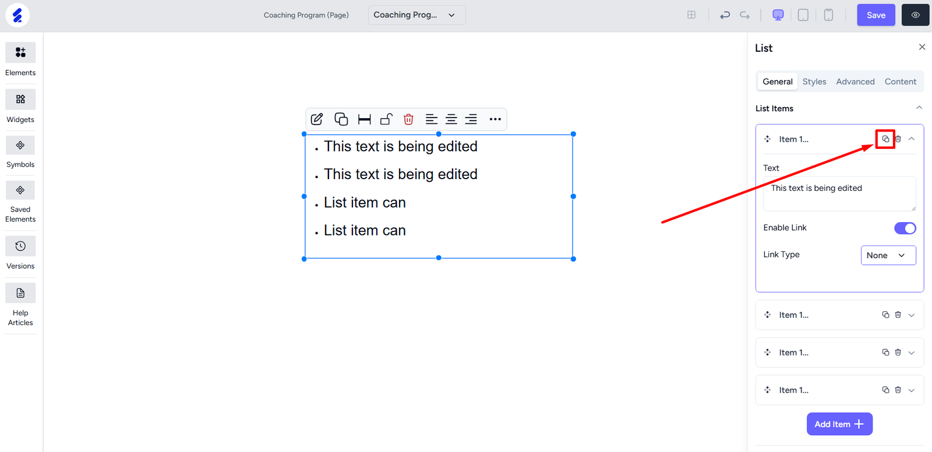Preview page with the eye button
Image resolution: width=932 pixels, height=452 pixels.
click(915, 15)
